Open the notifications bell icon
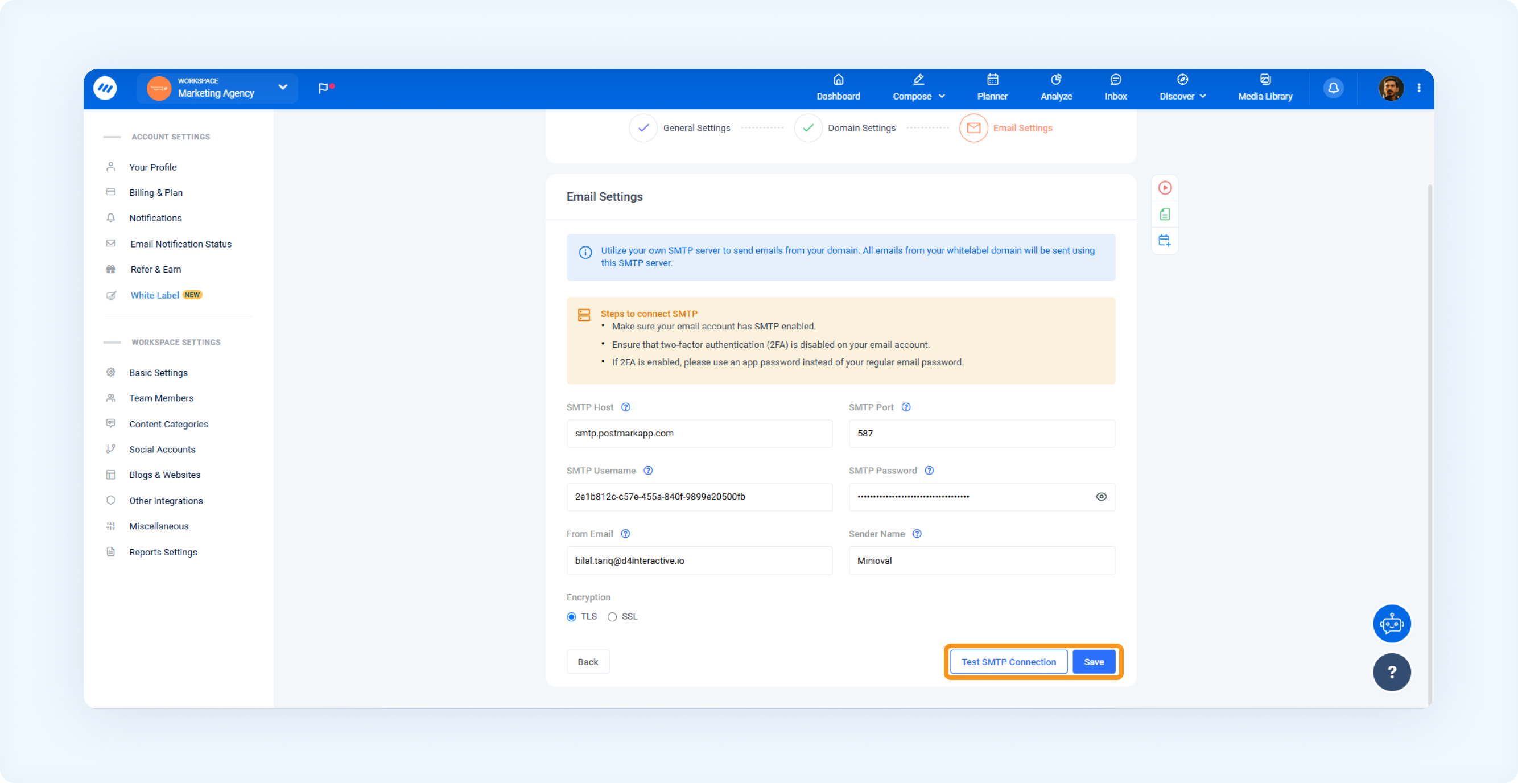Viewport: 1518px width, 783px height. [x=1333, y=88]
